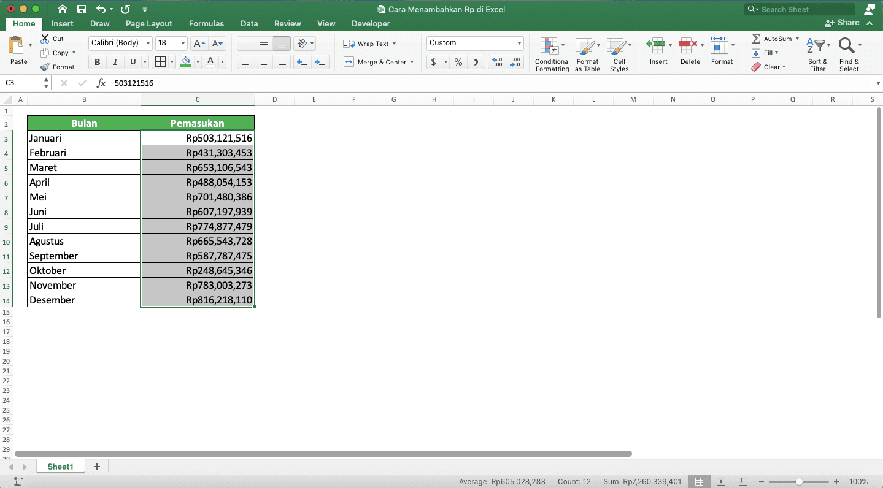
Task: Cut the selected cells
Action: (53, 39)
